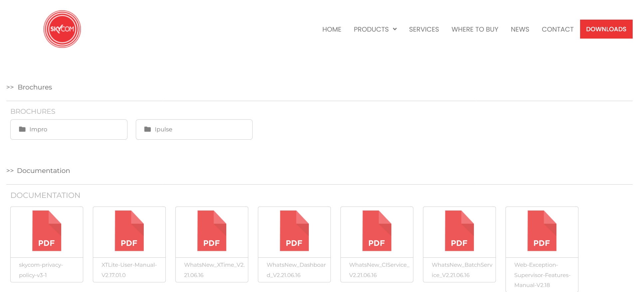
Task: Open the WhatsNew_CIService PDF icon
Action: (377, 231)
